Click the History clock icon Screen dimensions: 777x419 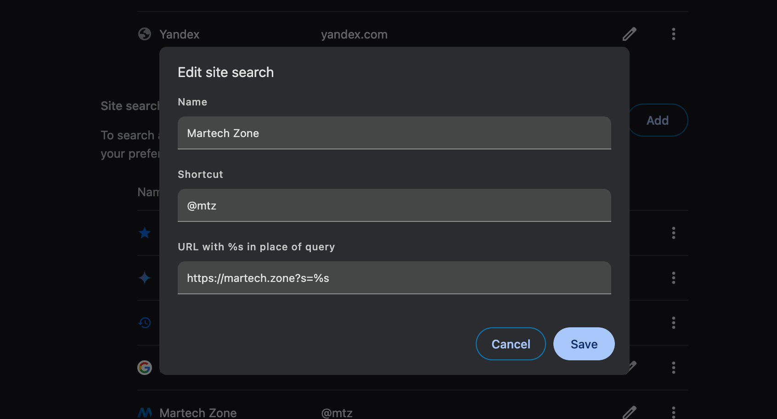click(145, 323)
